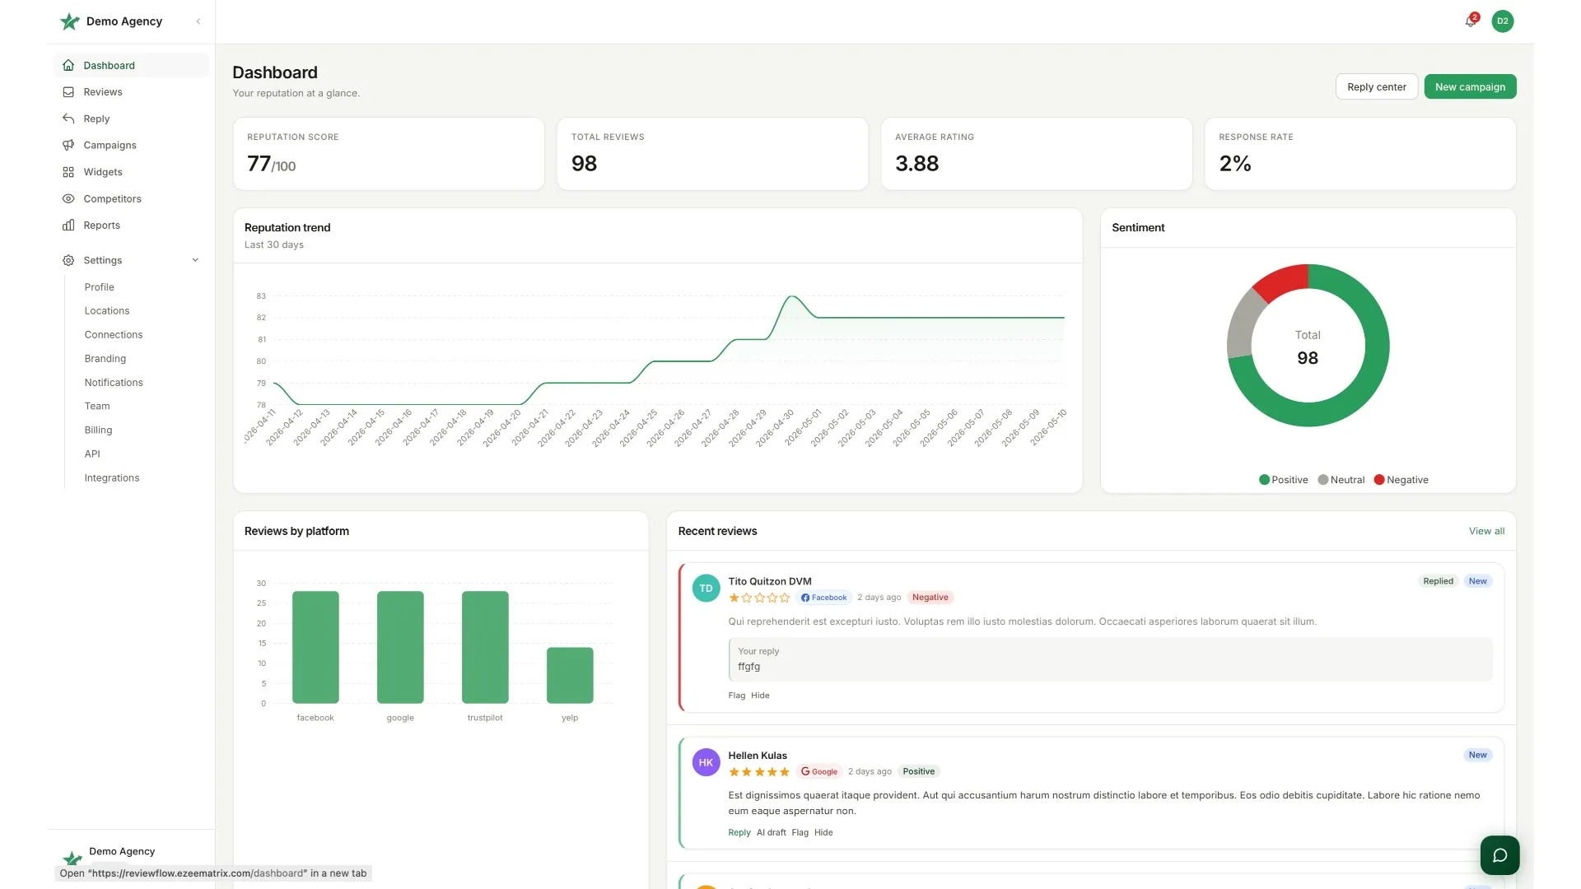Toggle the Negative sentiment legend

(1401, 480)
